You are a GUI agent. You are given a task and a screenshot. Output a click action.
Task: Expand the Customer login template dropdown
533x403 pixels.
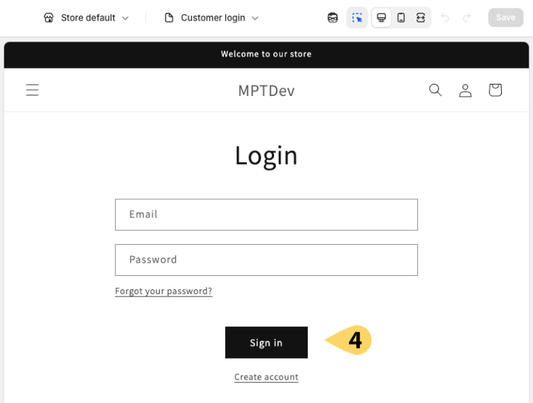[x=212, y=18]
